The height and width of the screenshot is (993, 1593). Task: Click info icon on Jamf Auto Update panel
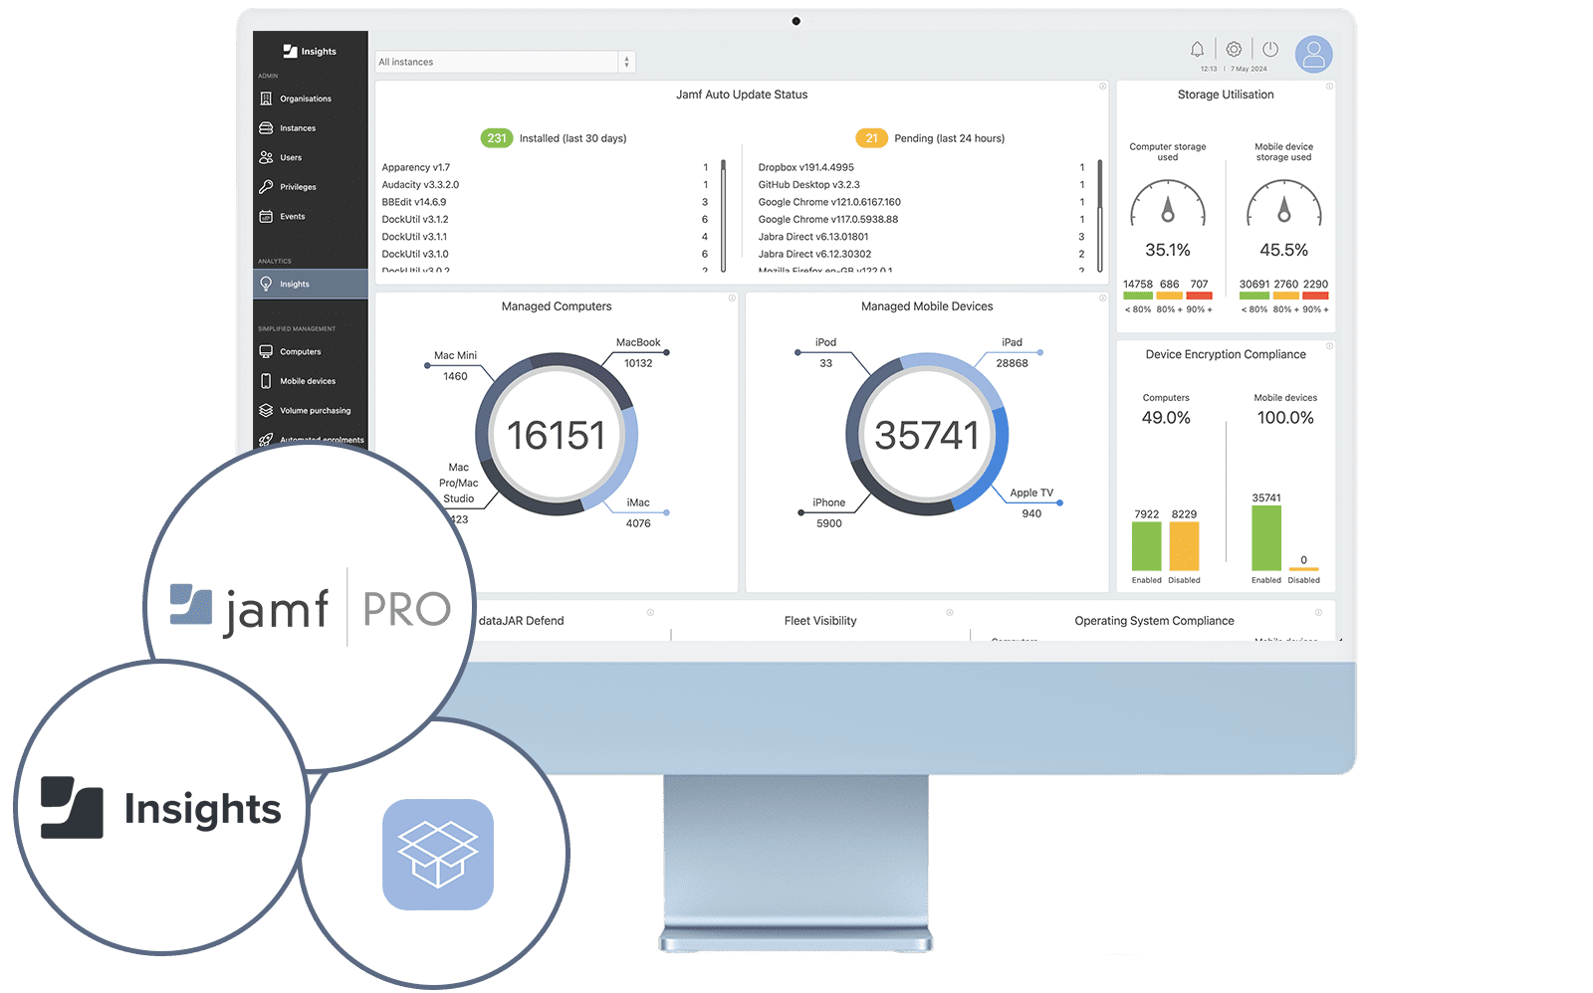[1102, 87]
